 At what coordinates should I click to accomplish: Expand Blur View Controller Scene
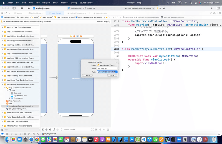(2, 121)
